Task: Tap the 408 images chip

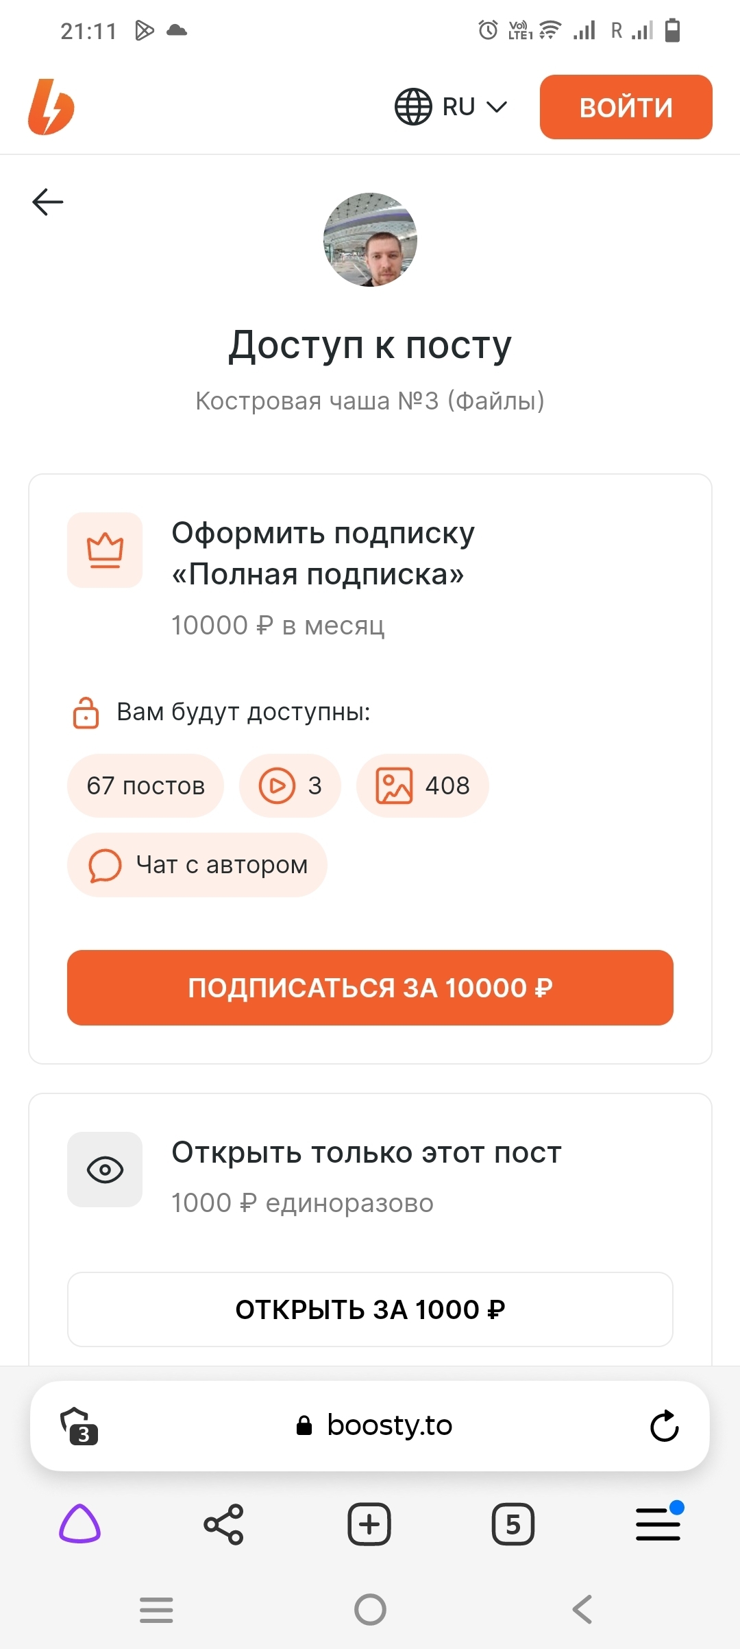Action: [422, 785]
